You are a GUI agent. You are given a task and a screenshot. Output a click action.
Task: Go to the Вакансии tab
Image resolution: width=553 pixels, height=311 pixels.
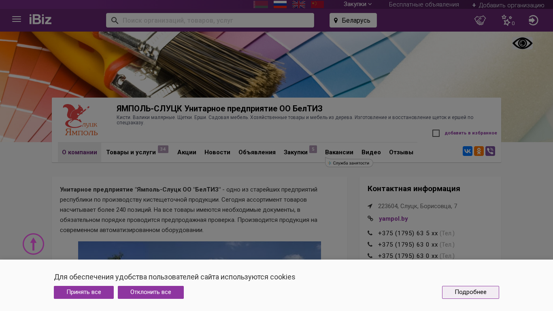[x=339, y=152]
